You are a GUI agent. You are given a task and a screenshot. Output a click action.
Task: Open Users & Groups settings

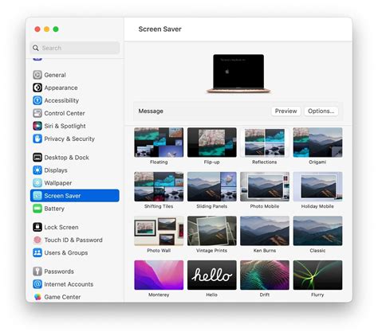[x=75, y=252]
